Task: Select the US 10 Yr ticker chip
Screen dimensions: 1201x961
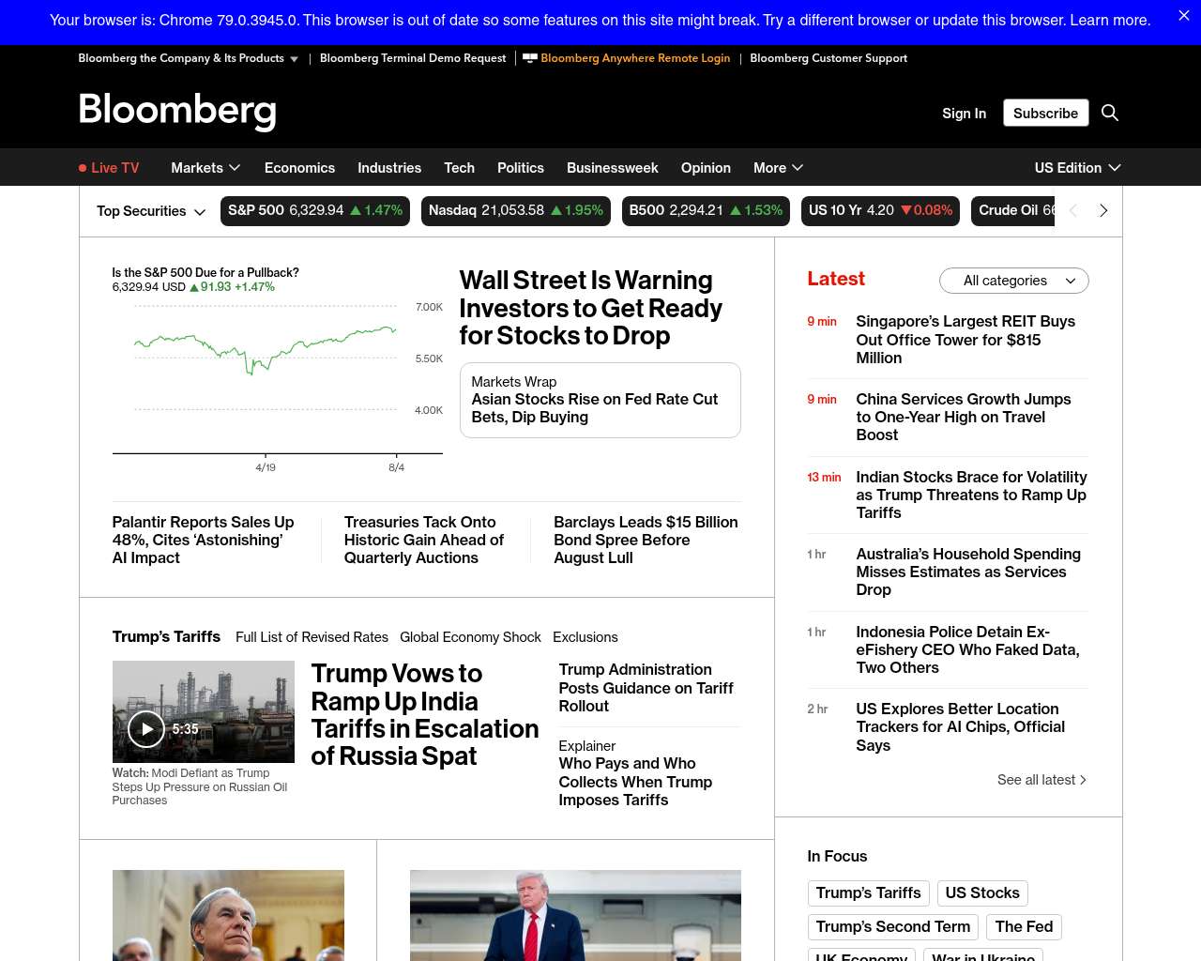Action: click(881, 211)
